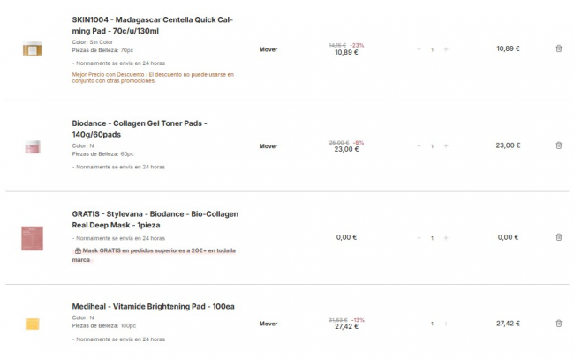Open Mediheal Vitamide Brightening Pad thumbnail
The width and height of the screenshot is (574, 358).
(x=33, y=324)
